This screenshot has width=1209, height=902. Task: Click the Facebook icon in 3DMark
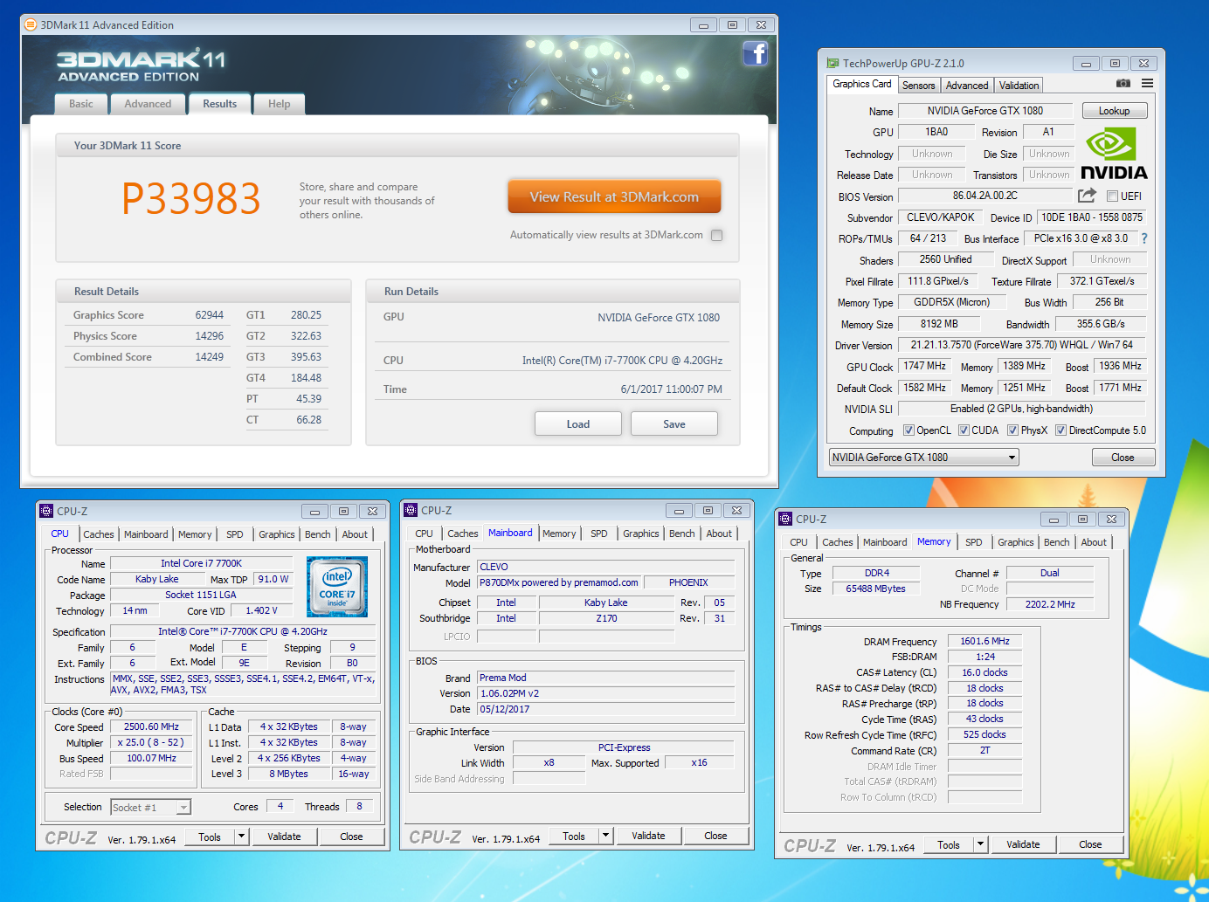click(755, 54)
